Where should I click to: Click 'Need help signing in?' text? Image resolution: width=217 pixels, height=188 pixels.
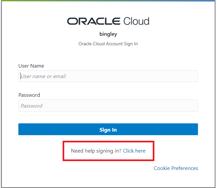click(x=96, y=151)
